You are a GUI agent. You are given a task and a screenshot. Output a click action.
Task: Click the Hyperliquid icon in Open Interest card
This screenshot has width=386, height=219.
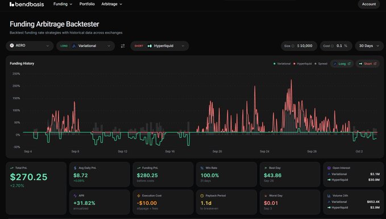pos(329,180)
